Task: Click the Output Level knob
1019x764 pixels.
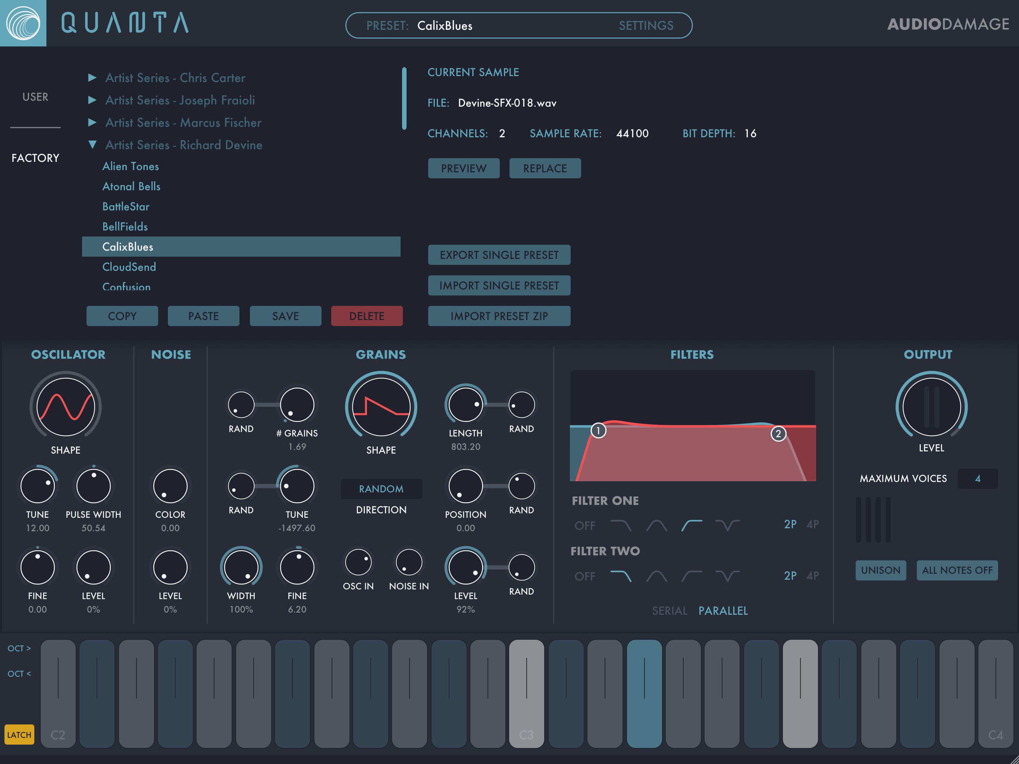Action: [x=931, y=407]
